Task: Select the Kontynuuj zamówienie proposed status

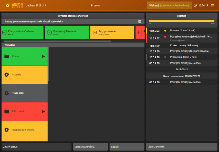Action: 23,32
